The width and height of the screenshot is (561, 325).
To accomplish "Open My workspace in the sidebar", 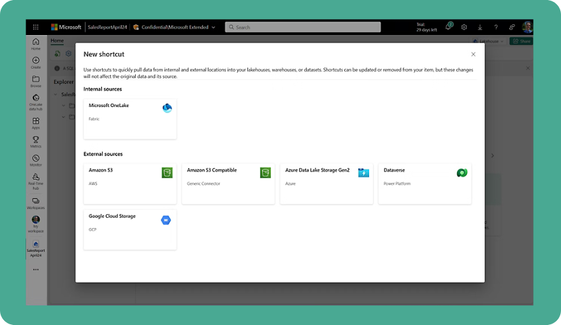I will (x=36, y=224).
